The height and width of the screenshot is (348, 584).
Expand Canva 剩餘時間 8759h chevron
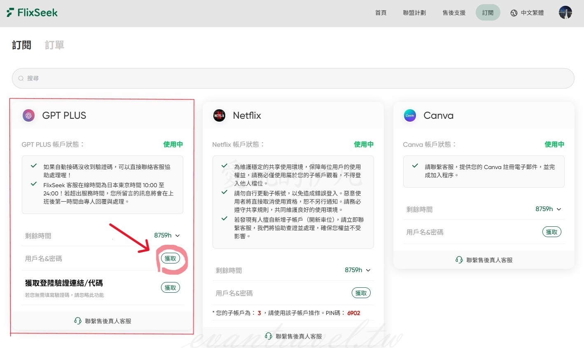559,209
